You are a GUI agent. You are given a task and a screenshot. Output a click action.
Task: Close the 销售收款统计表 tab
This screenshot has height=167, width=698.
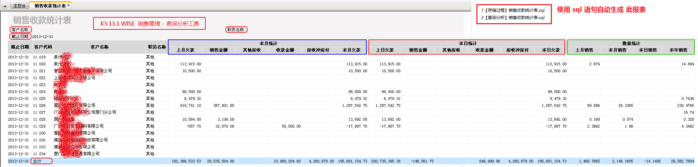pos(69,6)
